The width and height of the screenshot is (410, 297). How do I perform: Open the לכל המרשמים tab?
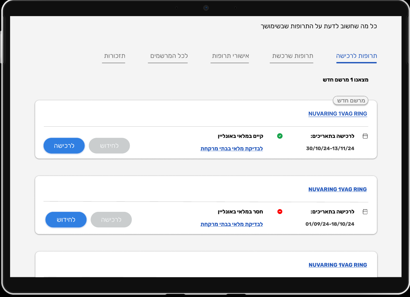pos(168,56)
